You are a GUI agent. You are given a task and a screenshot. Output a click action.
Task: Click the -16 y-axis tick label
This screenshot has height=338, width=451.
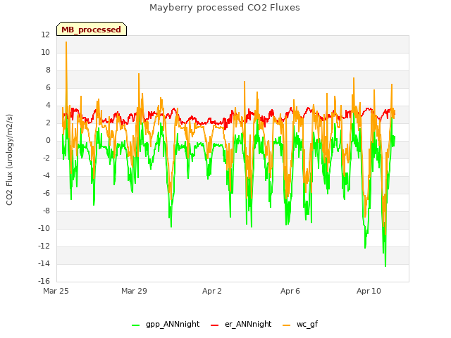point(44,281)
